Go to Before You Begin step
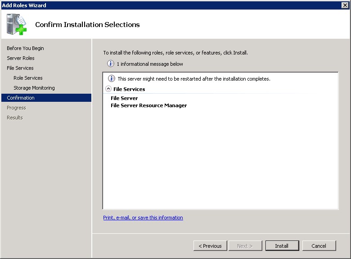Screen dimensions: 351x259 click(x=25, y=48)
